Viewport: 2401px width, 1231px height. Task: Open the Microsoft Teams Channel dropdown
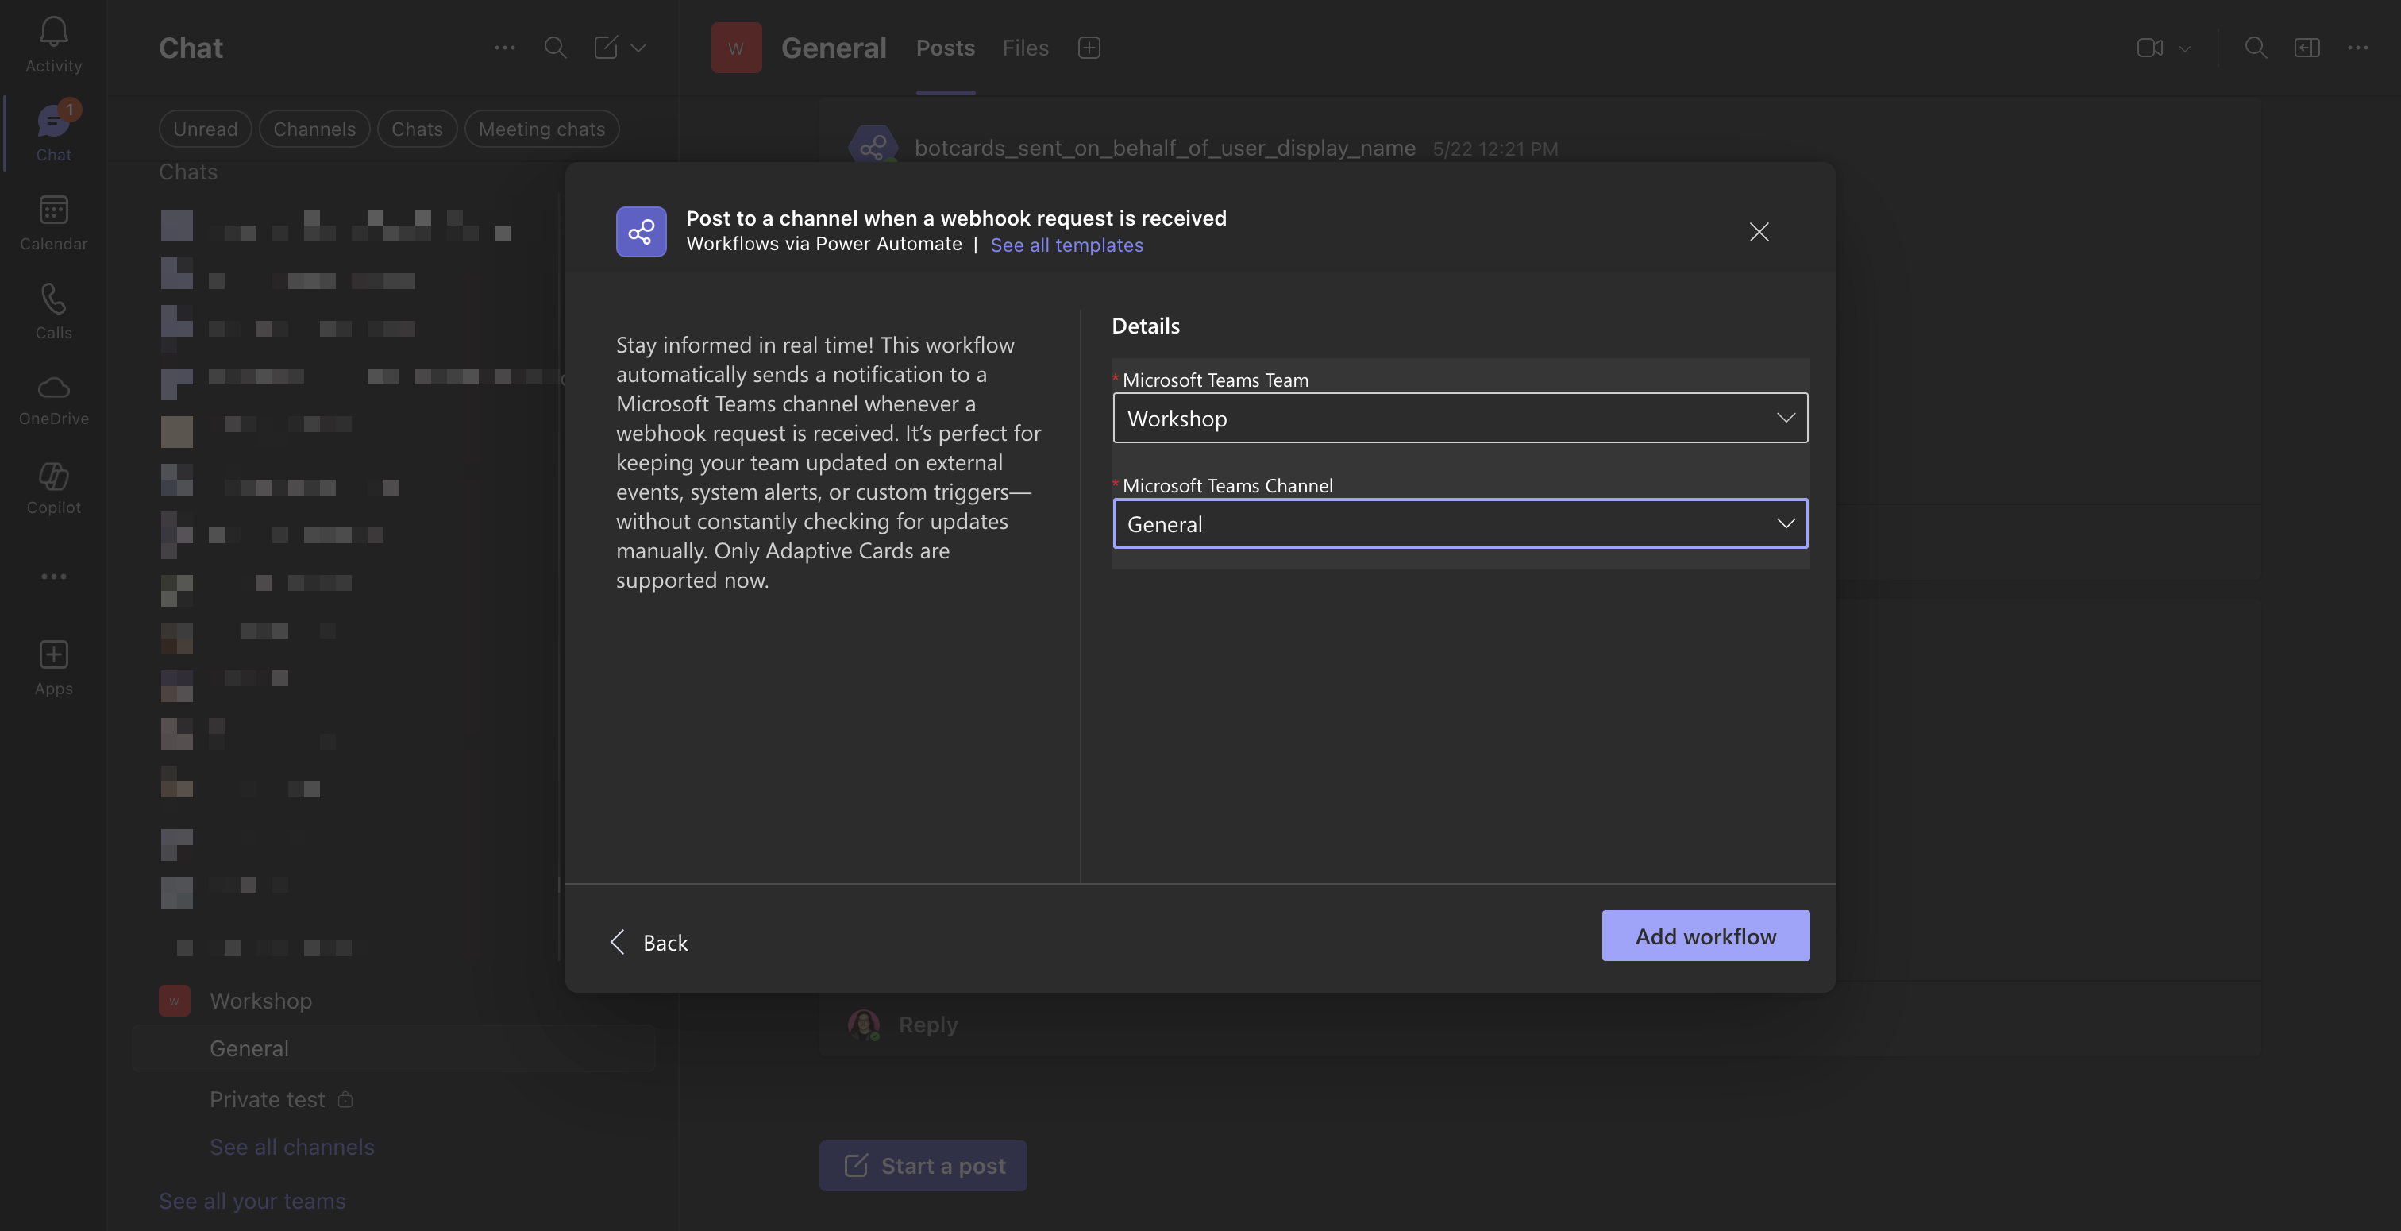[x=1459, y=523]
